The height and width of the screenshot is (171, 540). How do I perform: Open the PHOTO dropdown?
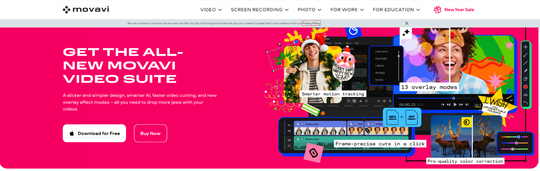(309, 10)
